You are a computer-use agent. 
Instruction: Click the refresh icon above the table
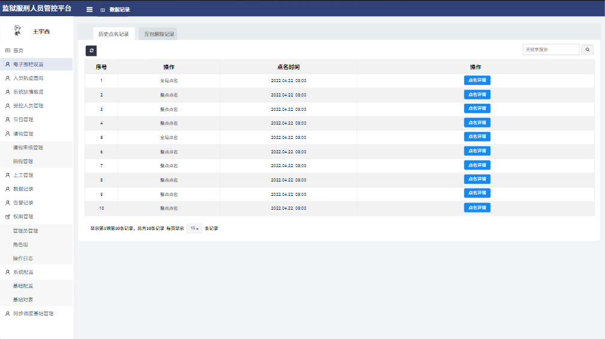[91, 51]
